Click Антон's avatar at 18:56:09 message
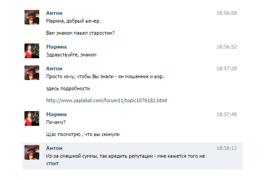The width and height of the screenshot is (264, 180). tap(32, 17)
